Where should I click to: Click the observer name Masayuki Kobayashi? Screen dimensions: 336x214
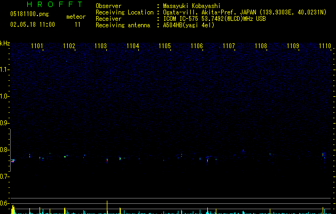coord(192,6)
